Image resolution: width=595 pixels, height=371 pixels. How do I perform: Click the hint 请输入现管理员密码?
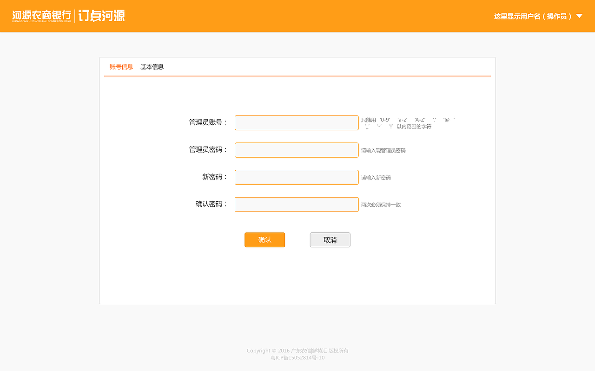383,151
